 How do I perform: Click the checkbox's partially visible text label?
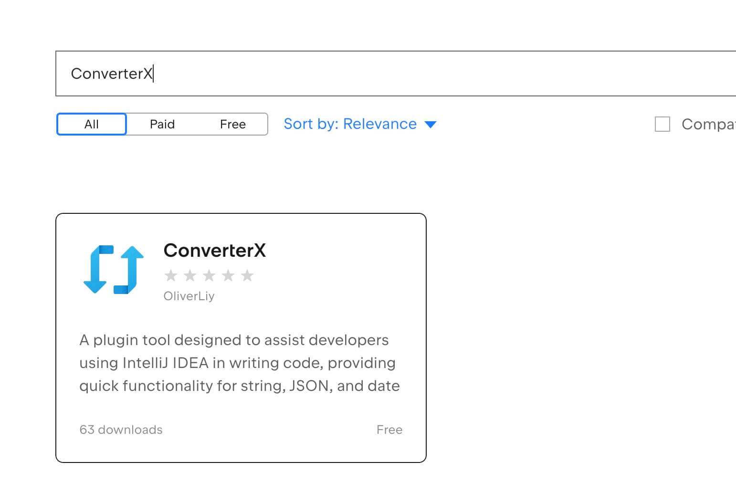click(708, 124)
